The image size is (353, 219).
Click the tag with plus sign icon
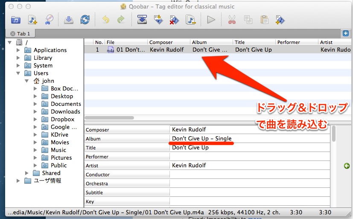[x=280, y=20]
